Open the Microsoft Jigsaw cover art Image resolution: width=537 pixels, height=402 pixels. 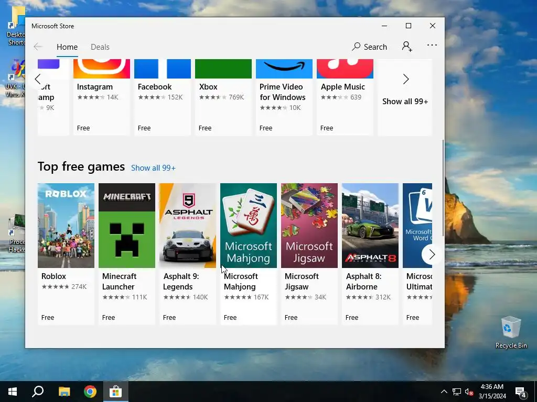click(x=309, y=226)
